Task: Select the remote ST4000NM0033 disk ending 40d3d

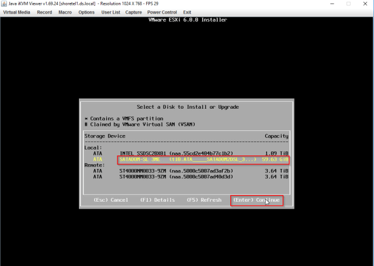Action: pyautogui.click(x=186, y=176)
